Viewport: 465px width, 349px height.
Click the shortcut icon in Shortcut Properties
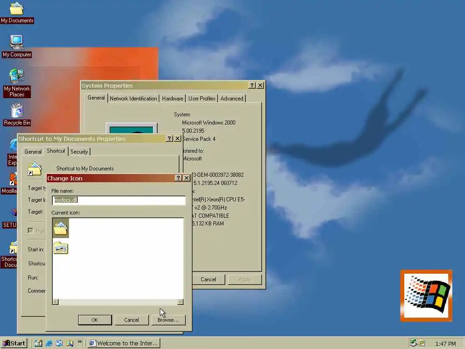[35, 169]
